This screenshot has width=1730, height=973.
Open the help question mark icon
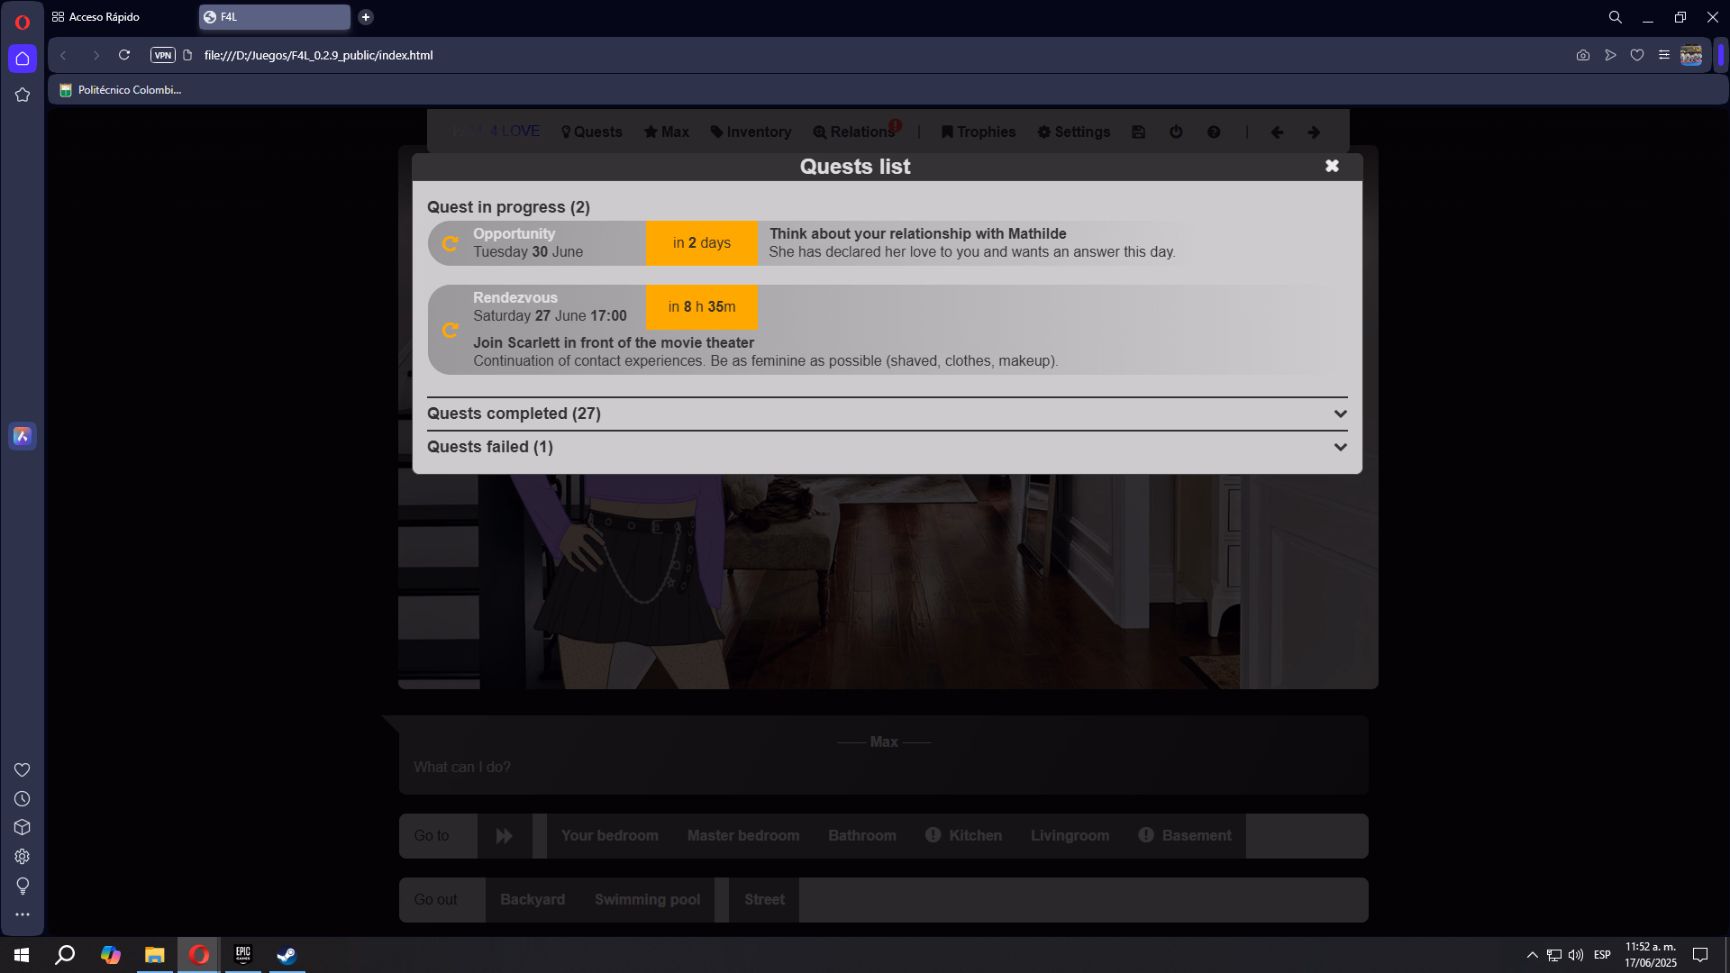coord(1214,132)
